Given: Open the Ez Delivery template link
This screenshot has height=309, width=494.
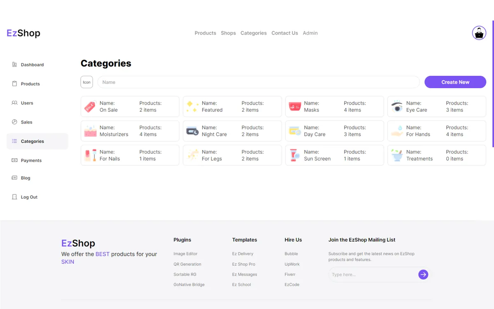Looking at the screenshot, I should pyautogui.click(x=242, y=254).
